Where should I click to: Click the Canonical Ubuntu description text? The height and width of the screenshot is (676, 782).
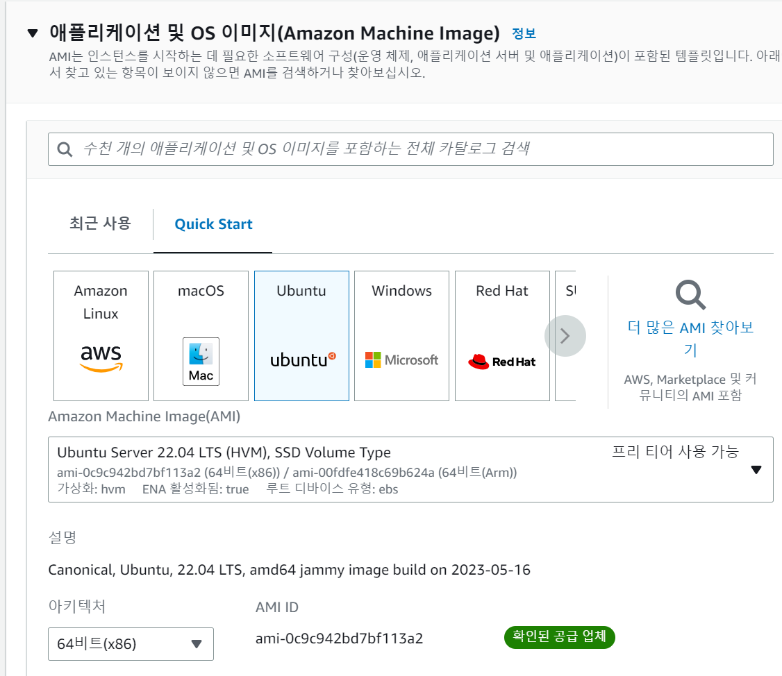290,570
